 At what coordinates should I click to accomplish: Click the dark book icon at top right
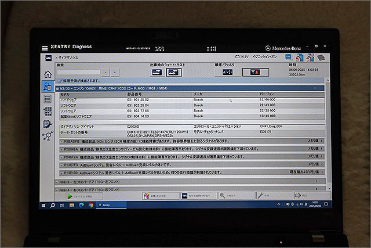[321, 57]
